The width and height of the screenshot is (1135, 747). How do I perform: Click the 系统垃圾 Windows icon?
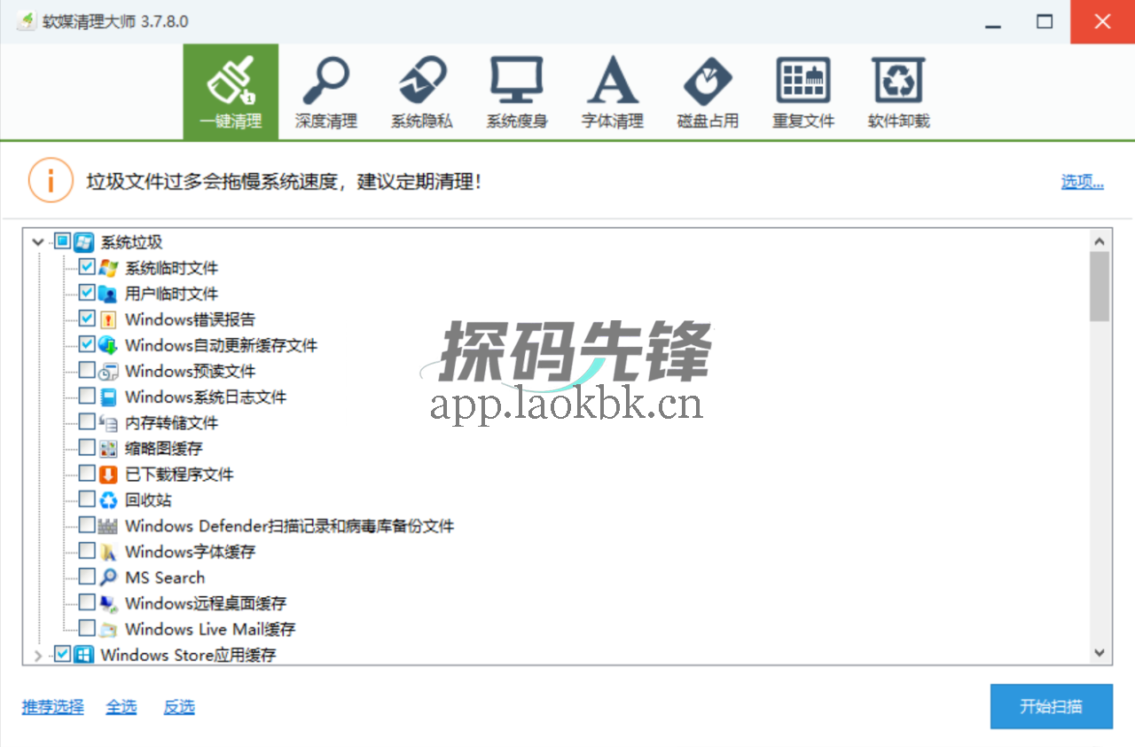[x=83, y=242]
